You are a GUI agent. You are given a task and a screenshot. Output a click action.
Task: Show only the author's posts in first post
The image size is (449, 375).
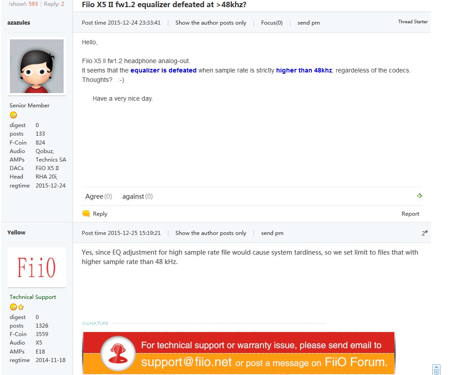tap(211, 22)
